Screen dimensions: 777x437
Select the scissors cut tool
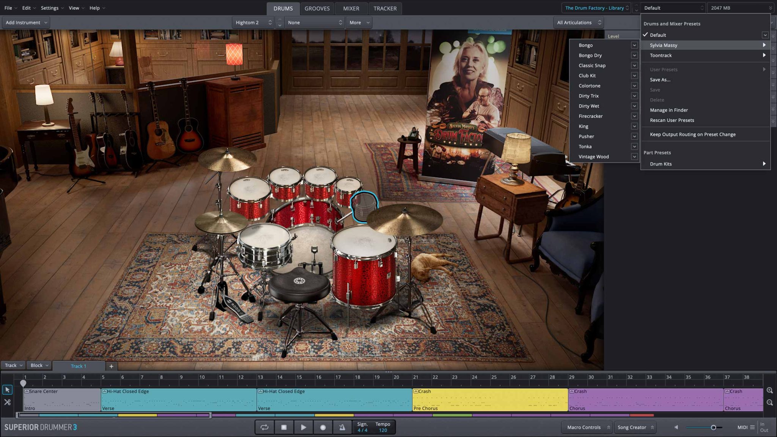pos(7,402)
